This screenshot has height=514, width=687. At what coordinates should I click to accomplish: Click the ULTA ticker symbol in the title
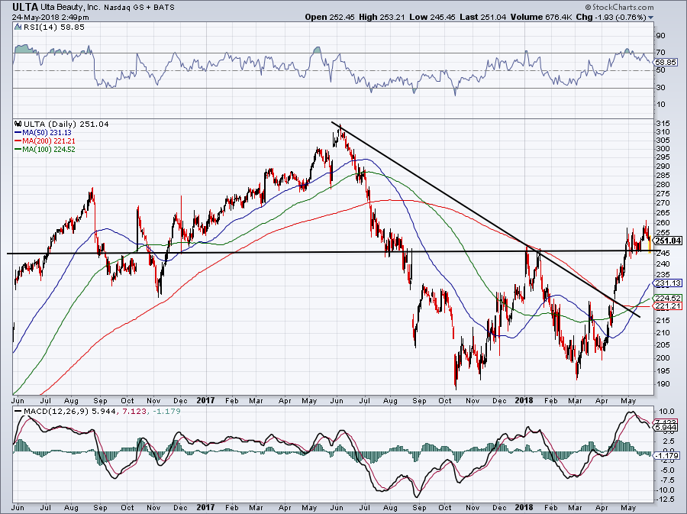pyautogui.click(x=25, y=7)
